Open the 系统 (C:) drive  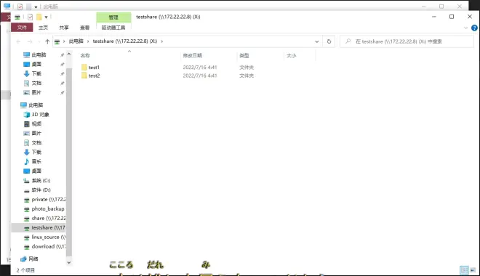tap(41, 180)
